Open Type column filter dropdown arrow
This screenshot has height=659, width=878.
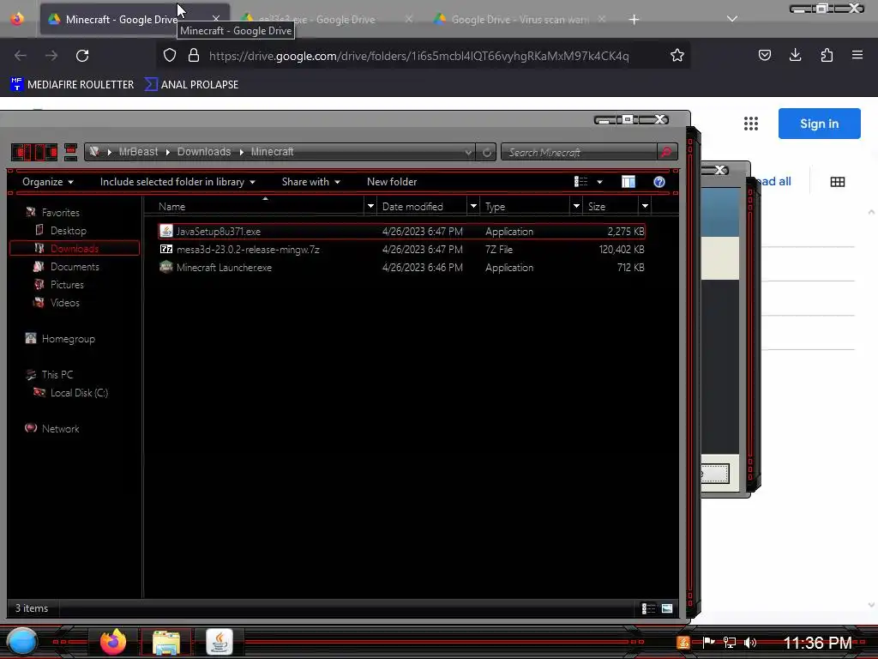pyautogui.click(x=576, y=206)
